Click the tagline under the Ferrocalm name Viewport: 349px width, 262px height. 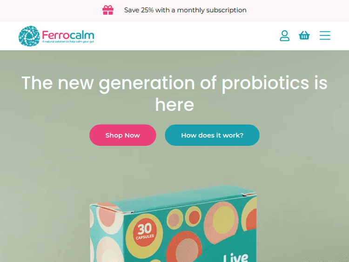pyautogui.click(x=68, y=41)
